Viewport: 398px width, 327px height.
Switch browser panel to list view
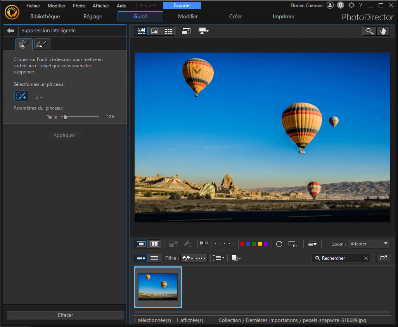(154, 258)
